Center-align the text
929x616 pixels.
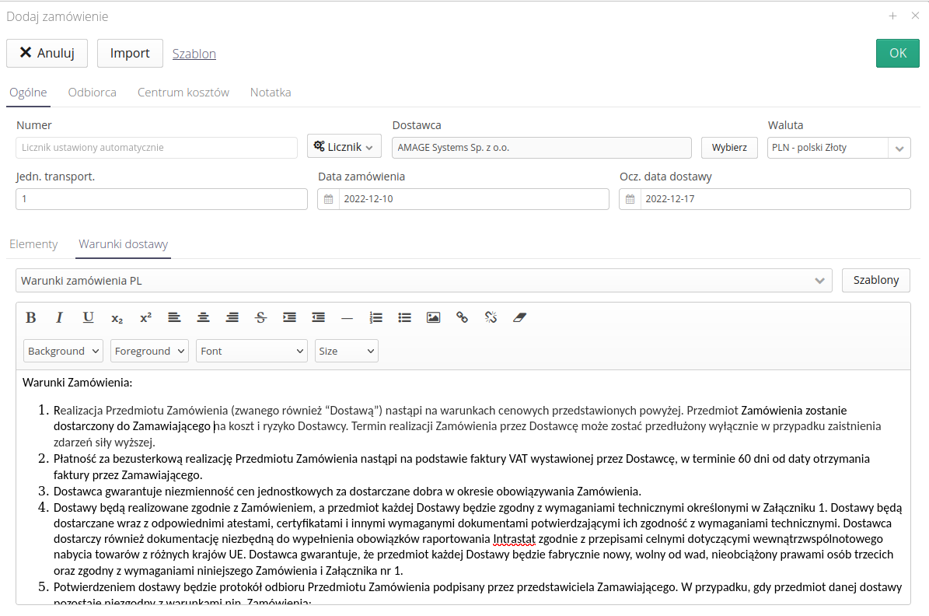(203, 317)
